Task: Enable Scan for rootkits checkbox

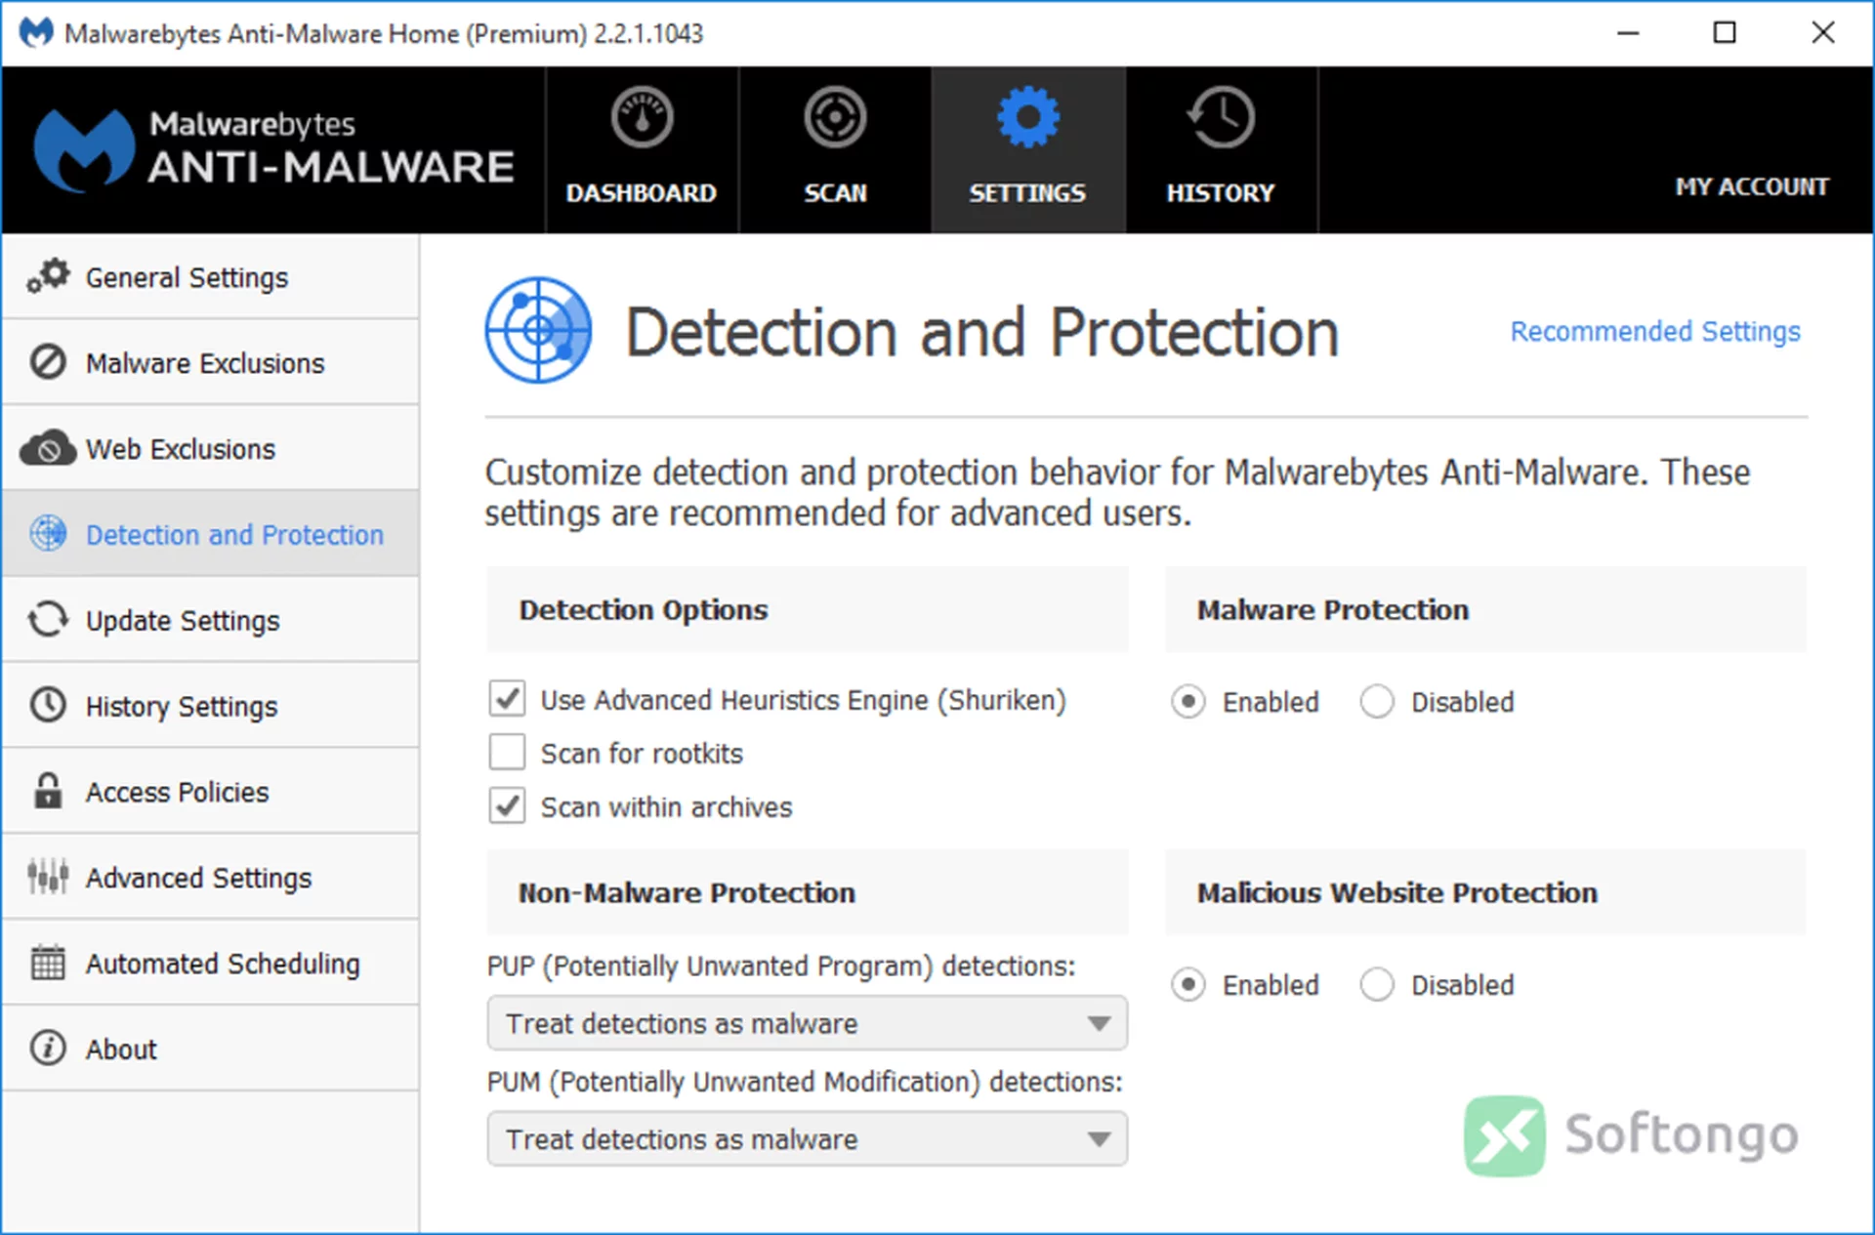Action: pyautogui.click(x=507, y=753)
